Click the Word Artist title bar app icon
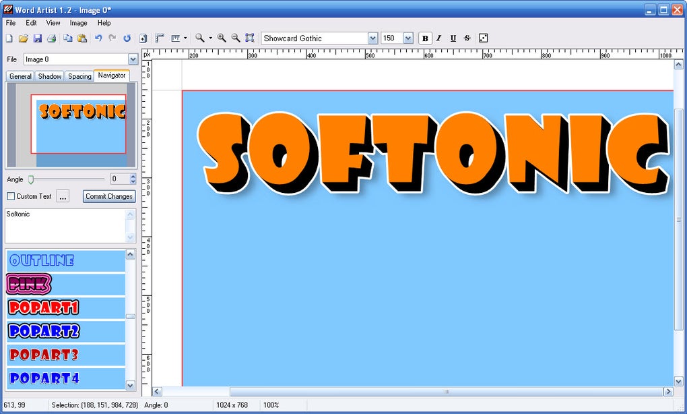The width and height of the screenshot is (687, 414). click(8, 9)
